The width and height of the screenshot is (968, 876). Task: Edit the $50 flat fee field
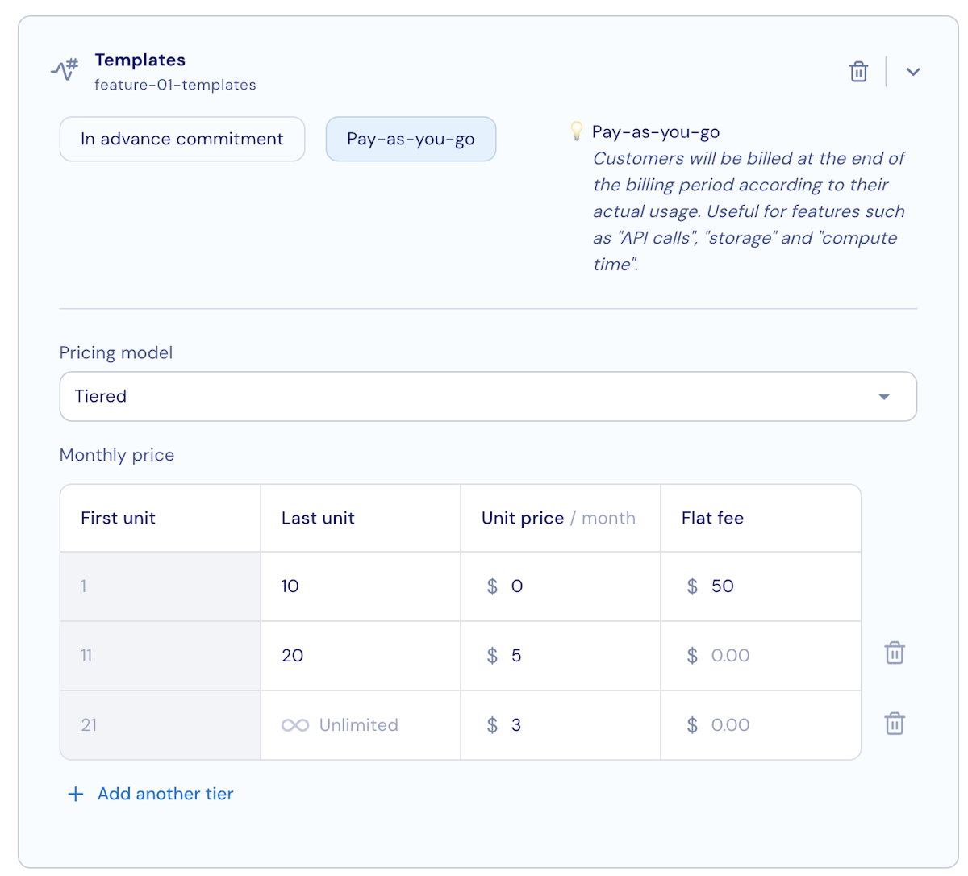[761, 586]
